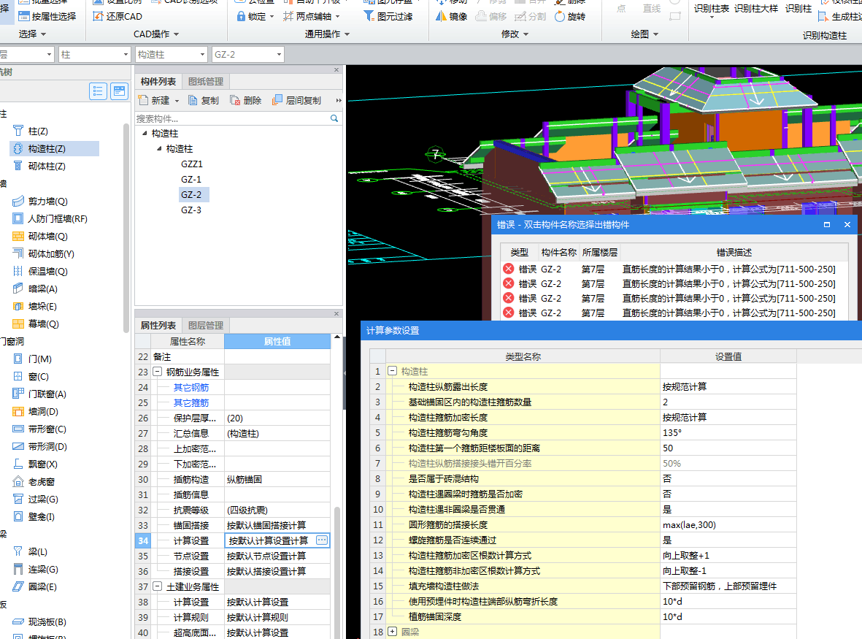Switch to 图纸管理 tab

pos(206,81)
